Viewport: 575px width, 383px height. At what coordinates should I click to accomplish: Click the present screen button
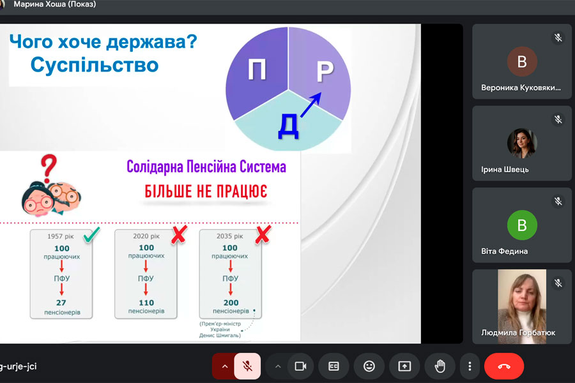coord(404,366)
